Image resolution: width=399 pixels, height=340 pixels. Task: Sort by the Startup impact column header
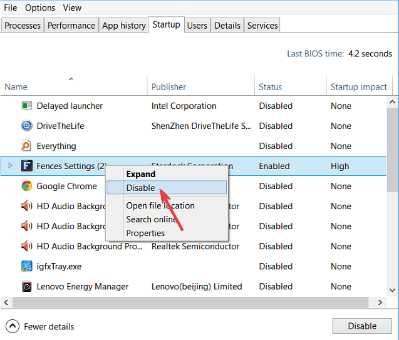[x=358, y=87]
